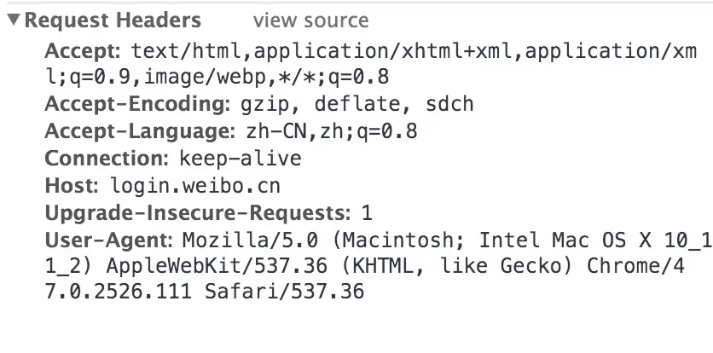Screen dimensions: 713x353
Task: Select the Request Headers section title
Action: [x=113, y=21]
